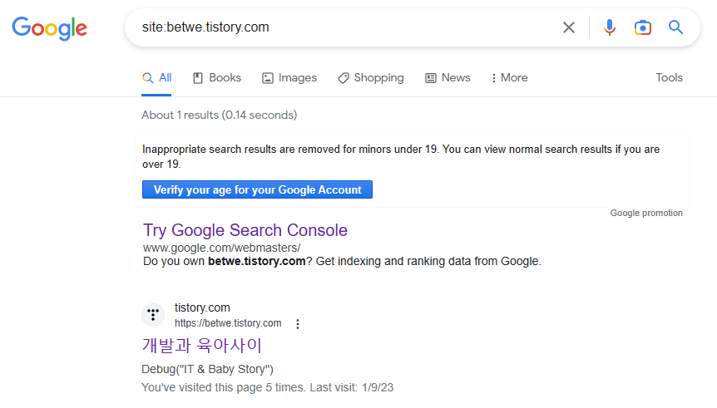This screenshot has height=408, width=717.
Task: Open the Shopping tab
Action: tap(371, 77)
